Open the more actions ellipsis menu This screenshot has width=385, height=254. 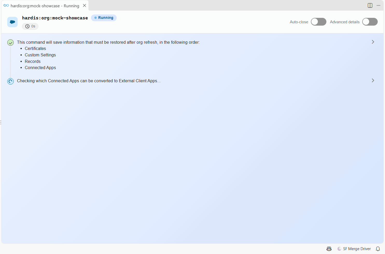[x=379, y=5]
